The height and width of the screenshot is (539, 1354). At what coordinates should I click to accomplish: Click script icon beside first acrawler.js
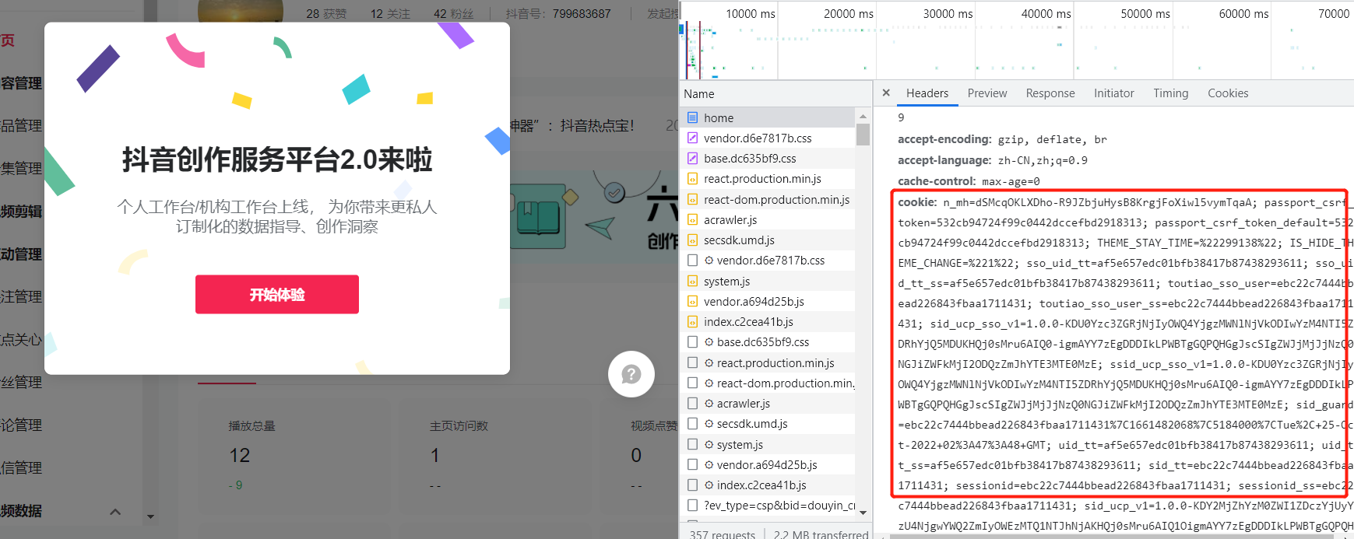point(692,219)
